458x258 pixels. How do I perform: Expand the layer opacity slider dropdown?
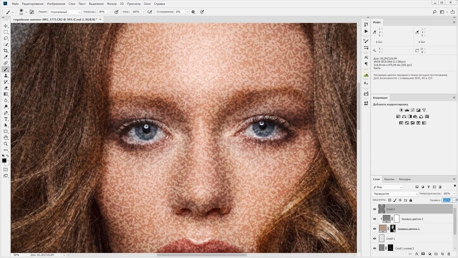point(454,194)
